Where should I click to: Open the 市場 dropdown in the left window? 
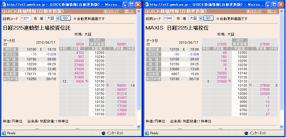[x=58, y=18]
